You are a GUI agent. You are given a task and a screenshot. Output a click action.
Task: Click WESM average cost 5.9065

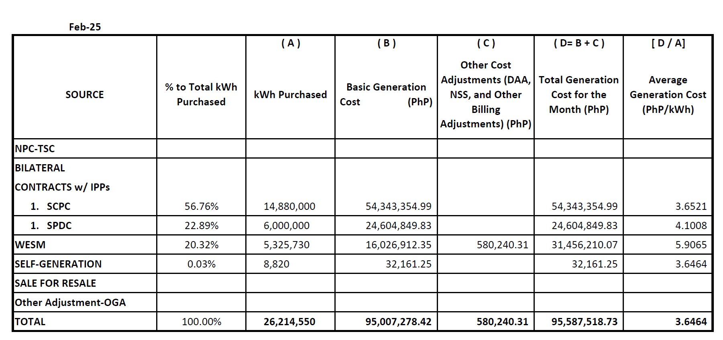pos(691,245)
